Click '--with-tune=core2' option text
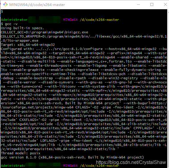 point(25,87)
